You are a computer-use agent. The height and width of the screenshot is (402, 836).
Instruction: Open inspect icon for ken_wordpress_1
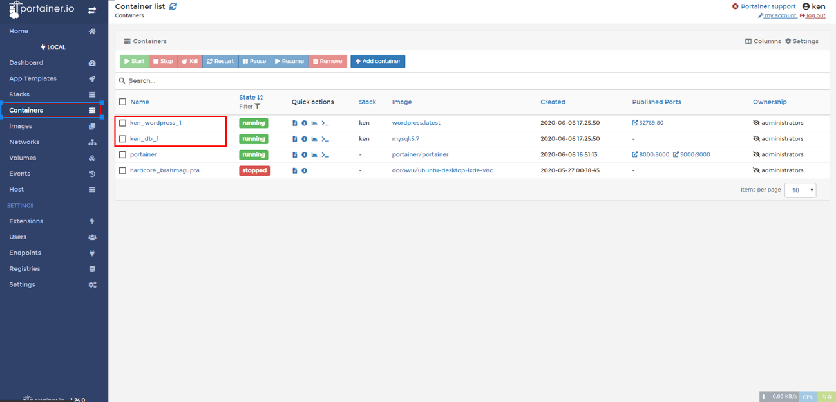coord(305,123)
